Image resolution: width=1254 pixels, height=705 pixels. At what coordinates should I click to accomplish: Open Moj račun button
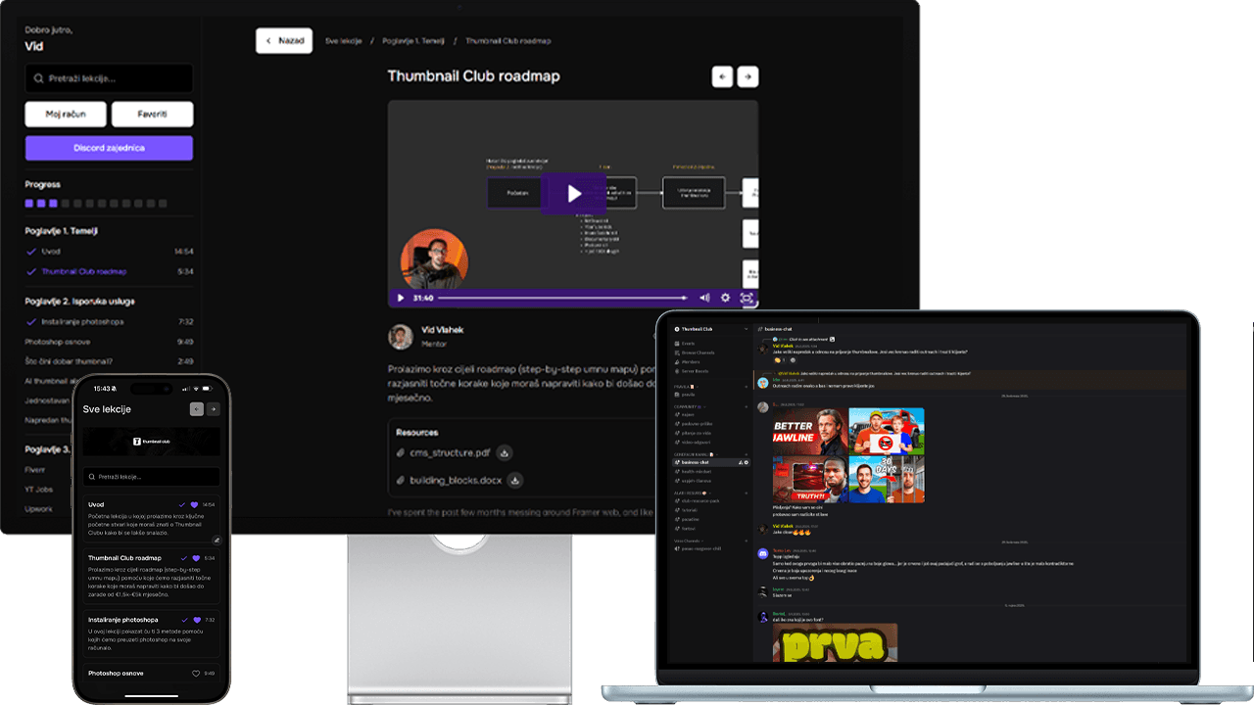click(x=66, y=115)
